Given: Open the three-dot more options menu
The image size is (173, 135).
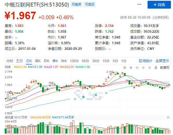Looking at the screenshot, I should [x=139, y=4].
